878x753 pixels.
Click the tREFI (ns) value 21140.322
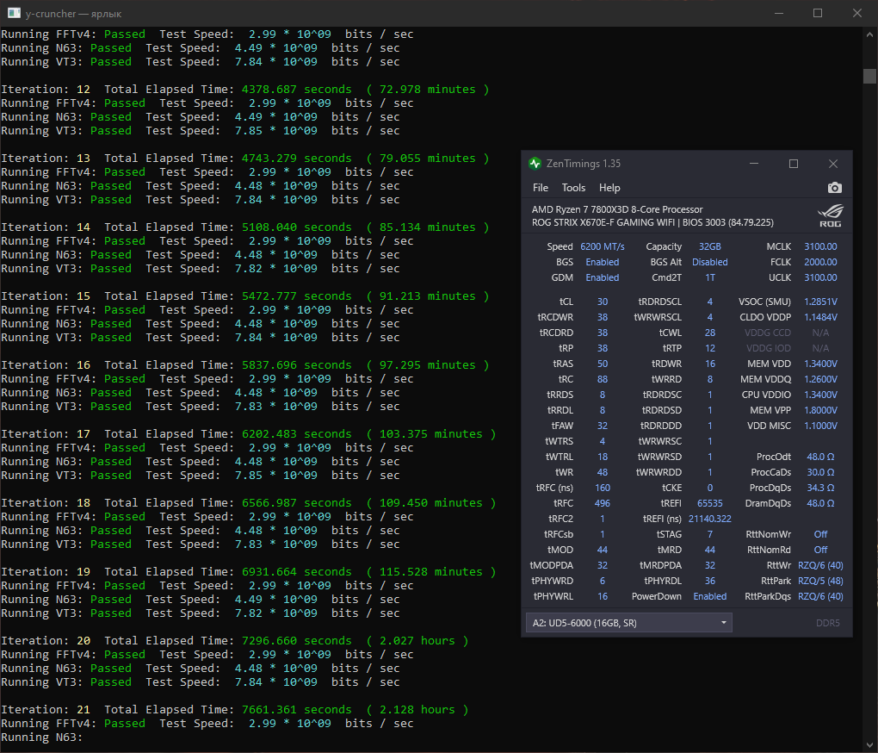coord(709,519)
